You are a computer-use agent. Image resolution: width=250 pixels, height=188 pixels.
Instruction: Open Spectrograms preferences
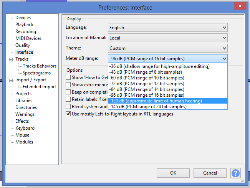click(x=36, y=73)
